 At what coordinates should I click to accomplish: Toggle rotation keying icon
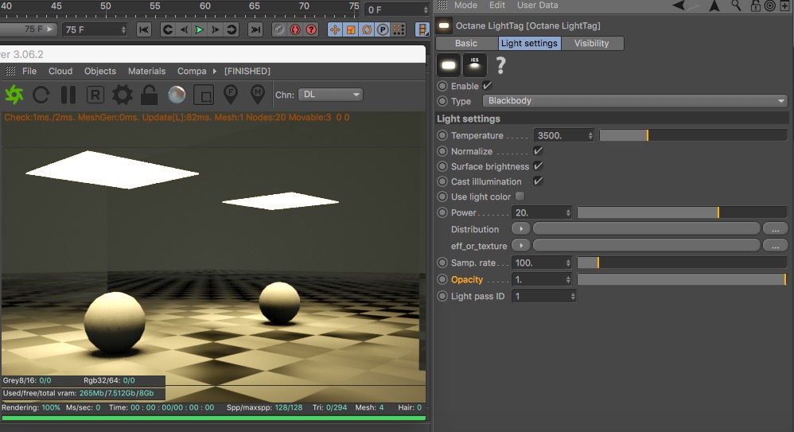pos(367,29)
